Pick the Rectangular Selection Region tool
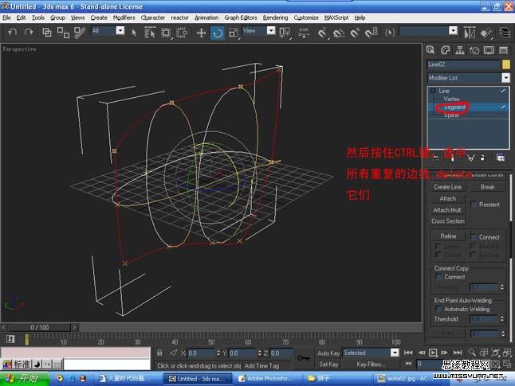 coord(166,33)
